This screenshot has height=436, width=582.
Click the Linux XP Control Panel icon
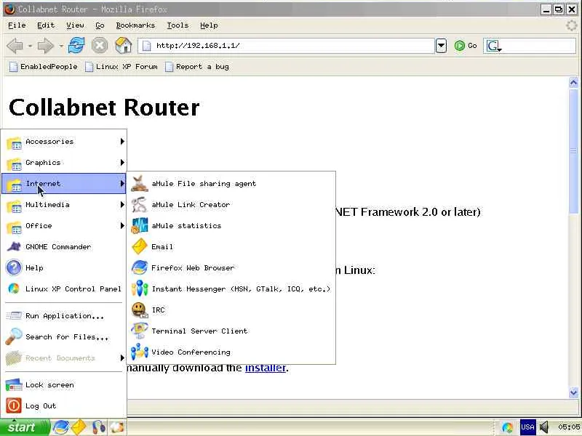point(14,288)
